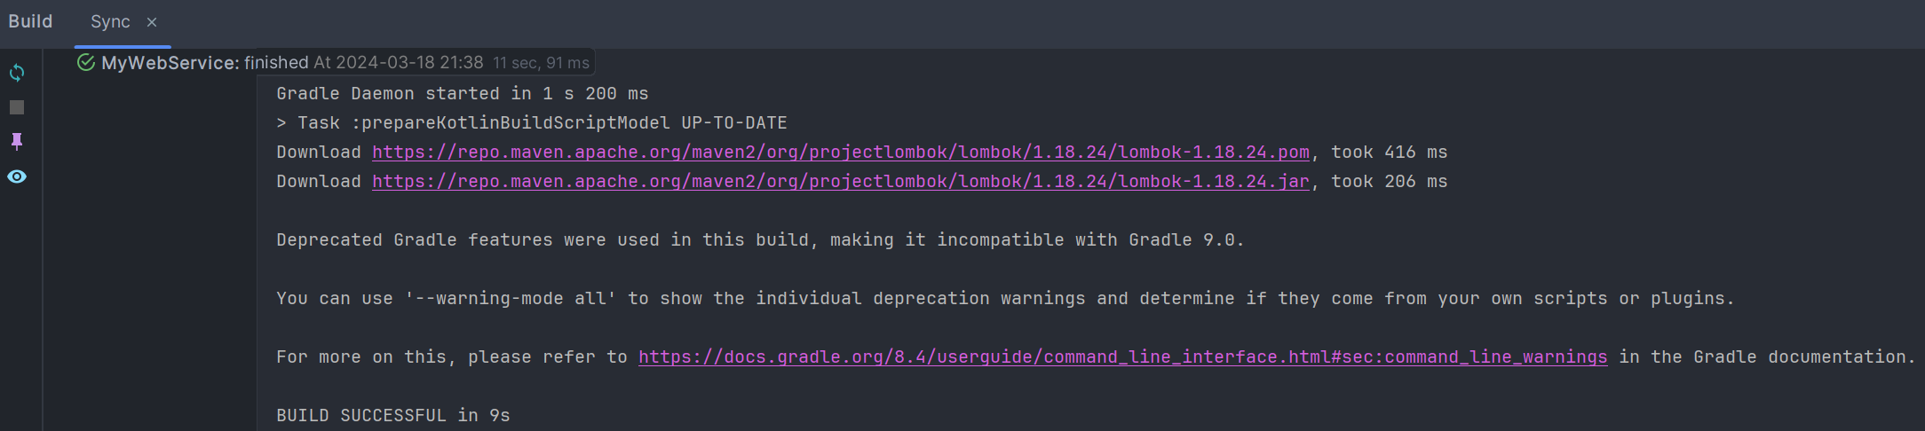Click the Gradle Daemon started output line
The width and height of the screenshot is (1925, 431).
pos(463,94)
